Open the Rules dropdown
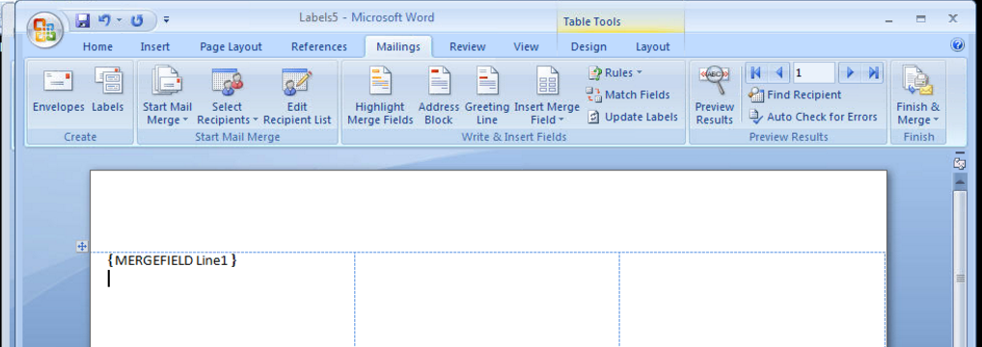The width and height of the screenshot is (982, 347). pyautogui.click(x=615, y=72)
